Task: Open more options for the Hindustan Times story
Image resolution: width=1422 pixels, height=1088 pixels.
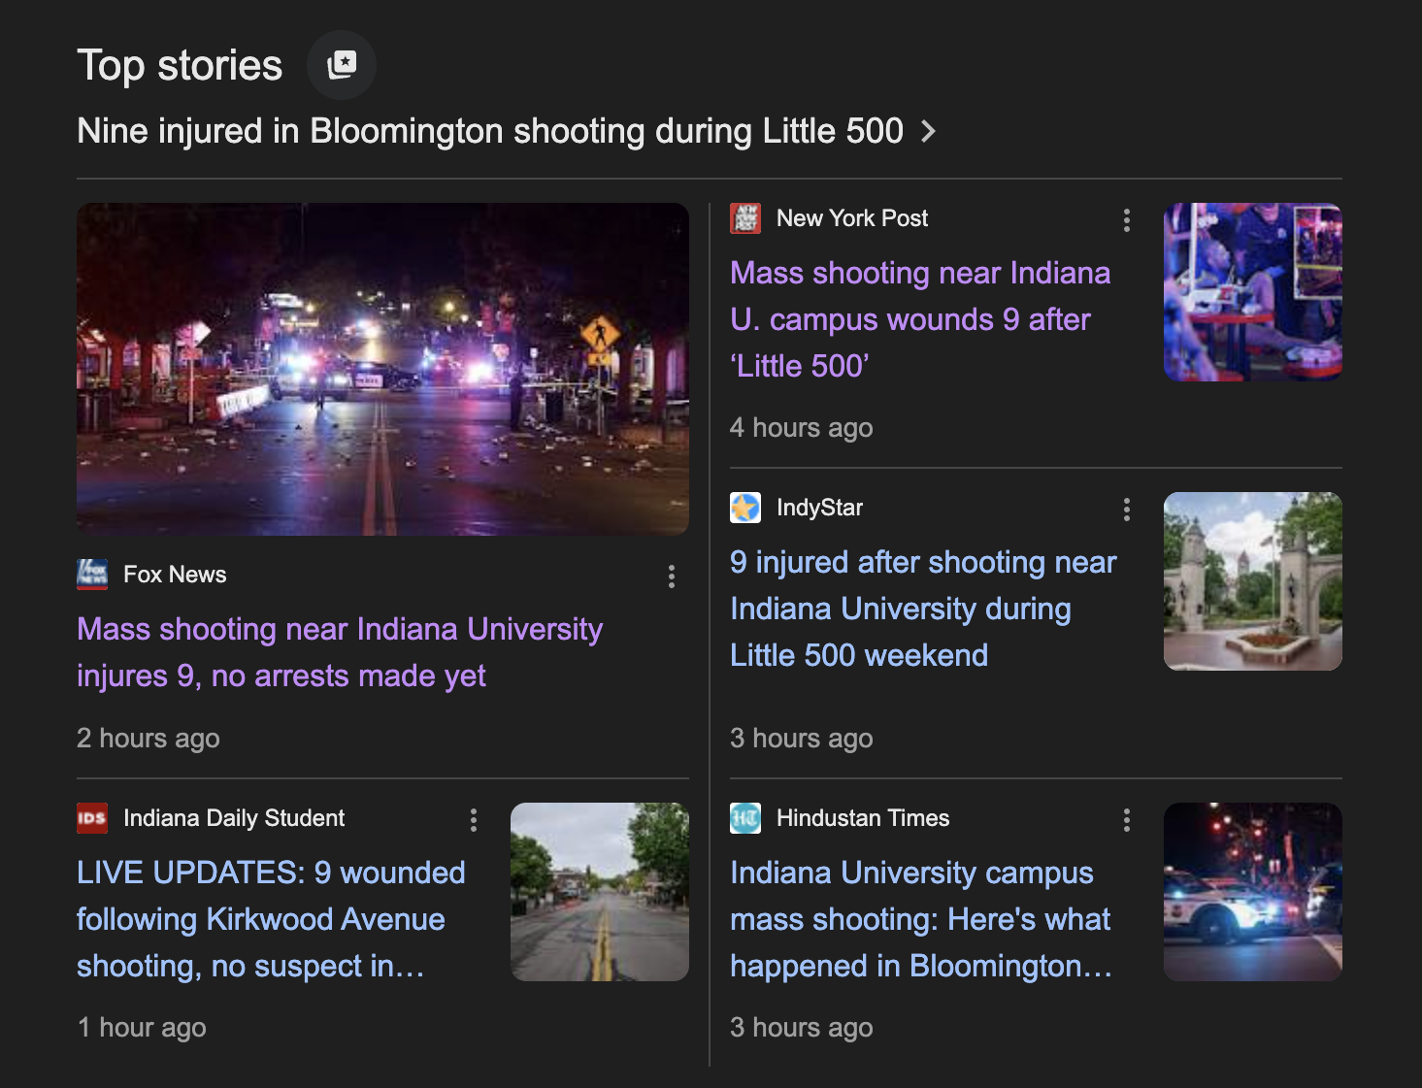Action: tap(1127, 820)
